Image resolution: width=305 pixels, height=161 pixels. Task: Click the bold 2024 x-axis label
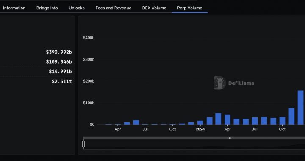click(x=200, y=129)
